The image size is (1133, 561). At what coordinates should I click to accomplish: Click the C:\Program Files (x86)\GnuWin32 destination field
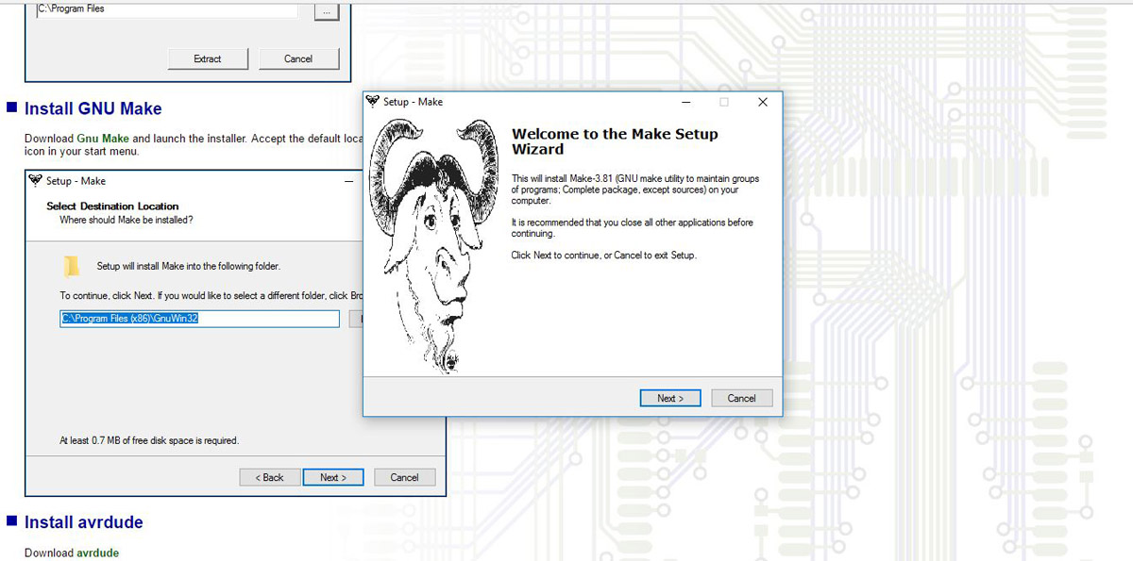click(x=199, y=319)
